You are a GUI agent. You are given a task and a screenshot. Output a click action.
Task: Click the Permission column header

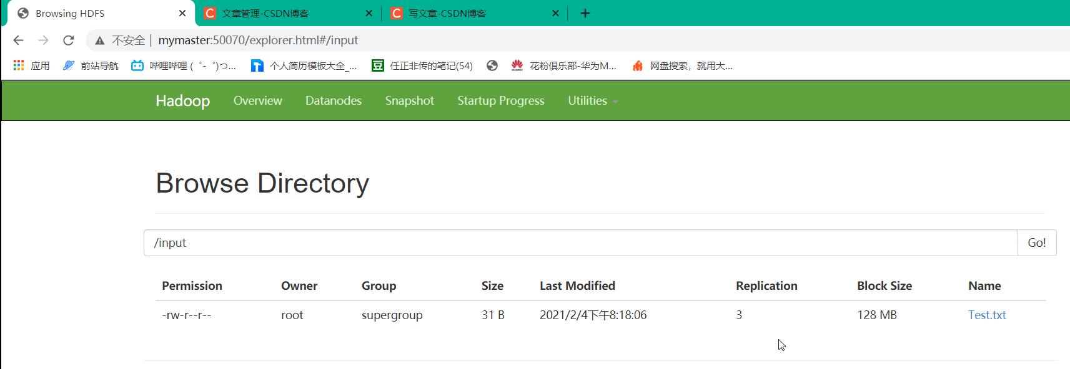point(192,286)
